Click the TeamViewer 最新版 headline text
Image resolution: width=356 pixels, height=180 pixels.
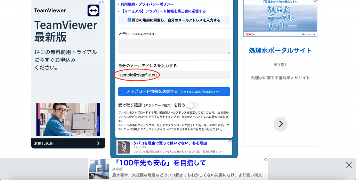tap(66, 31)
